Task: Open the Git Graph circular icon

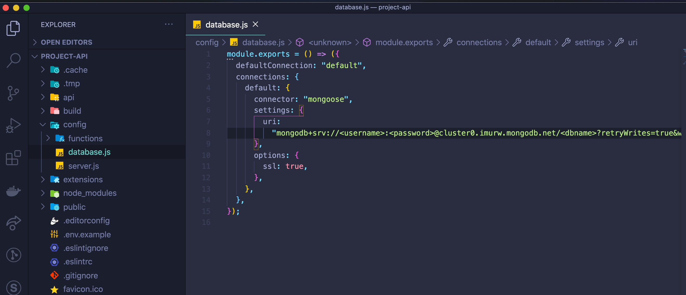Action: click(13, 255)
